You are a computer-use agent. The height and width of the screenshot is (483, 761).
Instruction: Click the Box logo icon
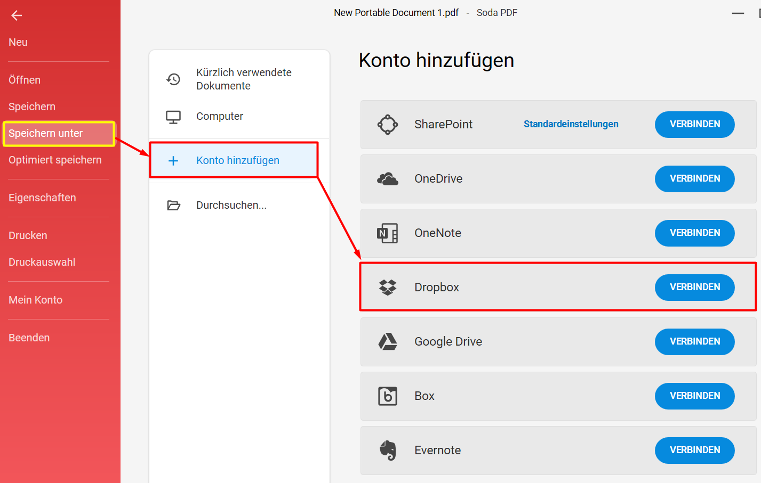(x=388, y=396)
